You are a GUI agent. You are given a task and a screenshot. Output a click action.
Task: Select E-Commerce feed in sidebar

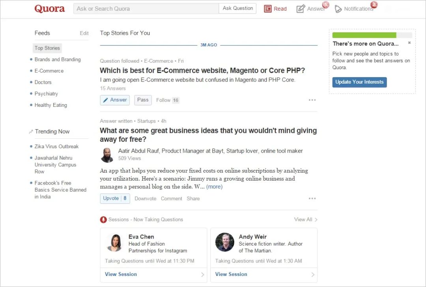click(x=49, y=71)
